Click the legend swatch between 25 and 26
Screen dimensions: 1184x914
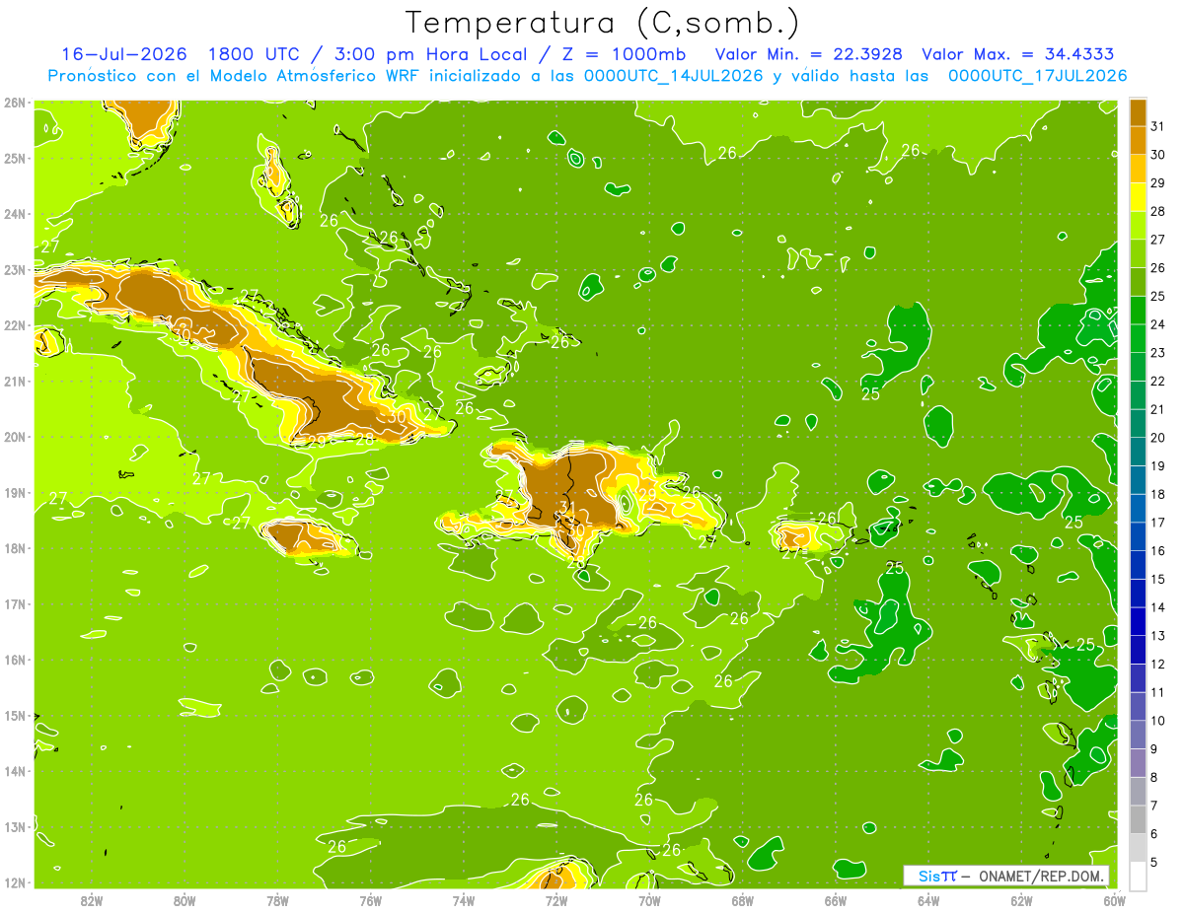coord(1138,281)
